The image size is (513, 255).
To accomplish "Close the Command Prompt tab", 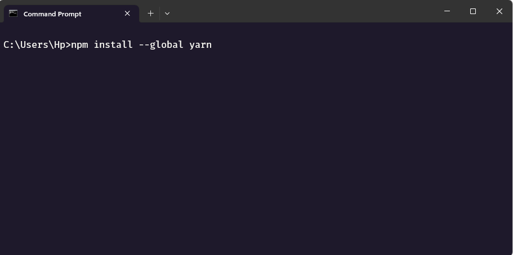I will [x=128, y=14].
